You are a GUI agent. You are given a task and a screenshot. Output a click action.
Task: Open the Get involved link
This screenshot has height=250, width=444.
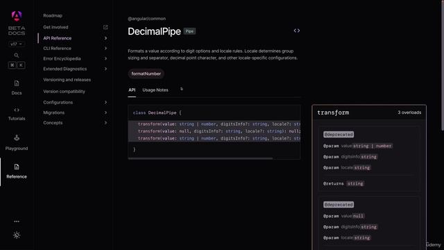(55, 27)
